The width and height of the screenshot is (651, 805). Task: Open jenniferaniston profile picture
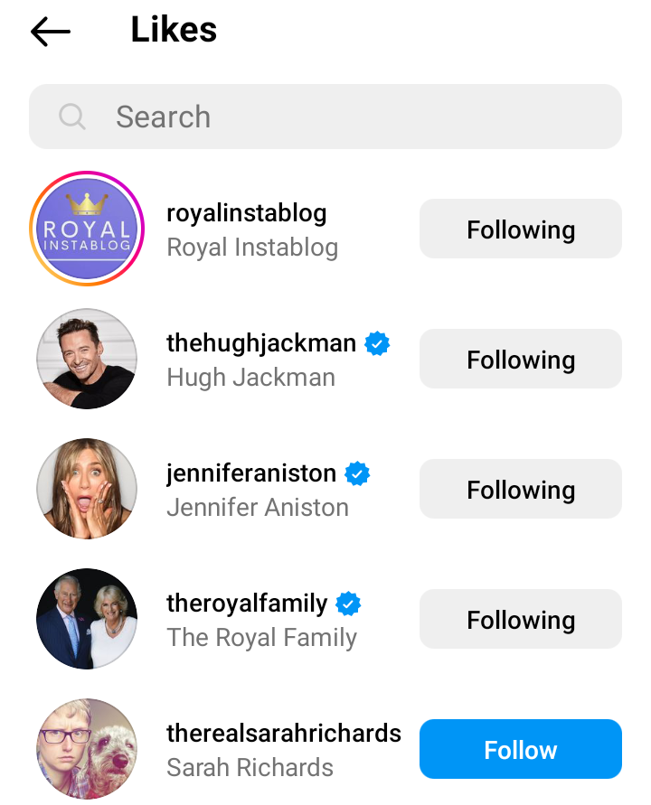[87, 489]
